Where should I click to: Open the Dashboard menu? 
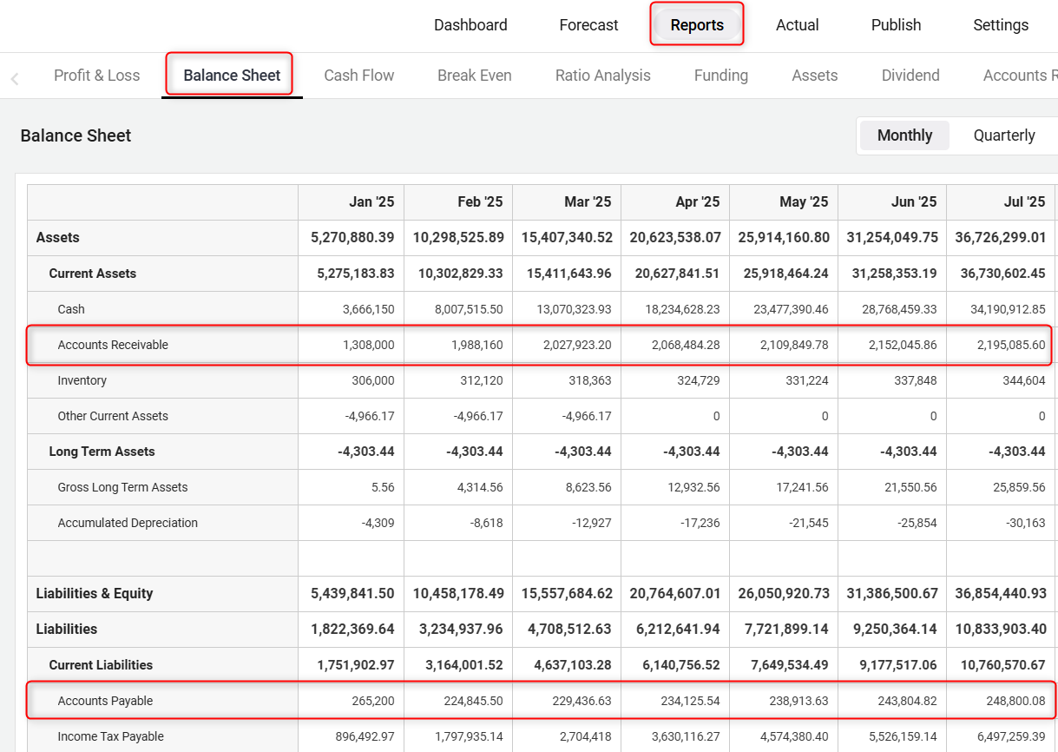click(470, 25)
